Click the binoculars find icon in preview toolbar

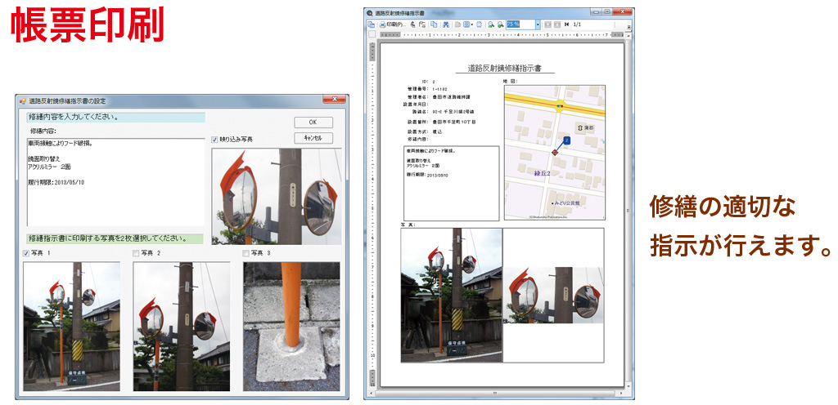(x=446, y=25)
